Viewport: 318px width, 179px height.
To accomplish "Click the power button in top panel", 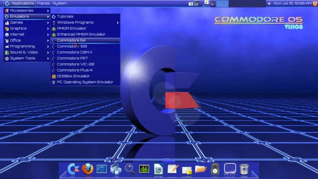I will point(315,3).
